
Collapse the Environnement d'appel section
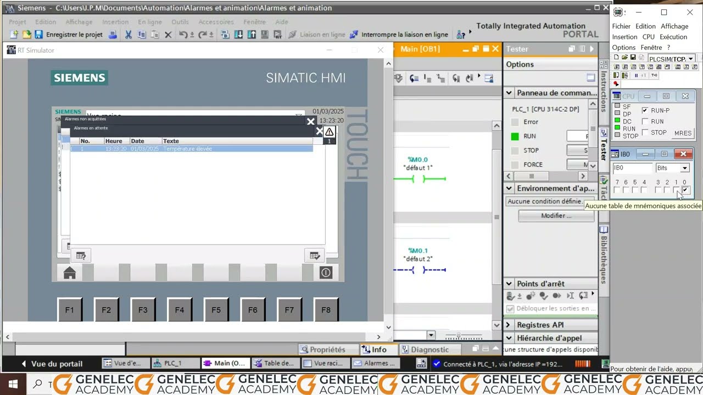[509, 188]
